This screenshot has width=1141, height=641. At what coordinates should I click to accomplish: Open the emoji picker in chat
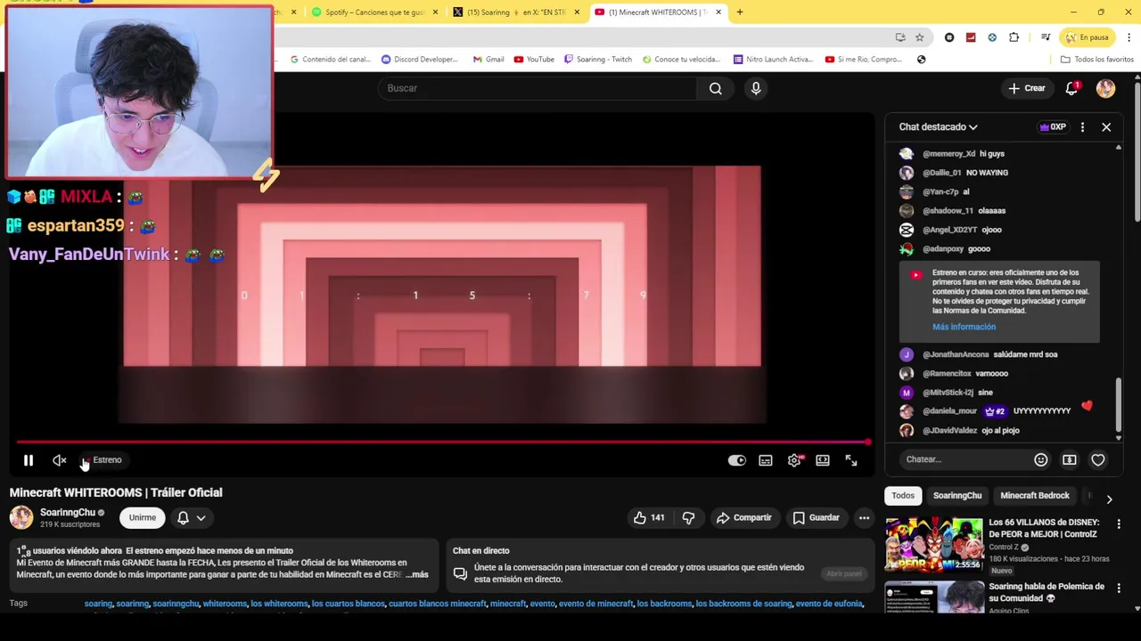pyautogui.click(x=1041, y=459)
